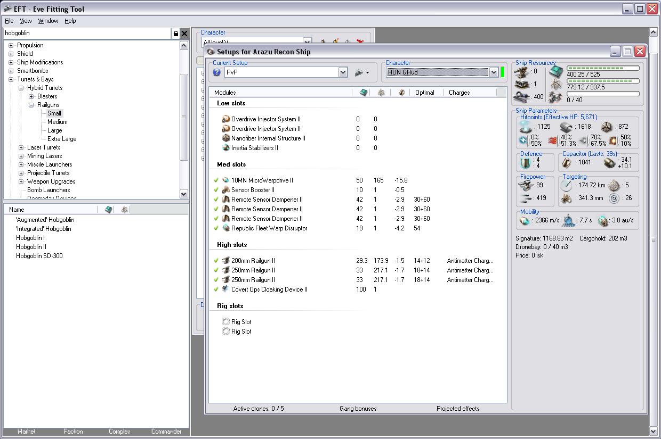Viewport: 661px width, 439px height.
Task: Open the Character HUN GHud dropdown
Action: click(x=494, y=72)
